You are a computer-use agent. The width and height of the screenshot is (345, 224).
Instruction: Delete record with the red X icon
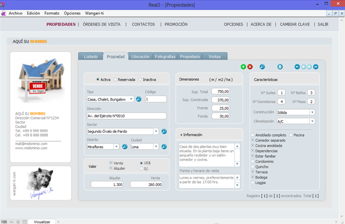(x=250, y=67)
